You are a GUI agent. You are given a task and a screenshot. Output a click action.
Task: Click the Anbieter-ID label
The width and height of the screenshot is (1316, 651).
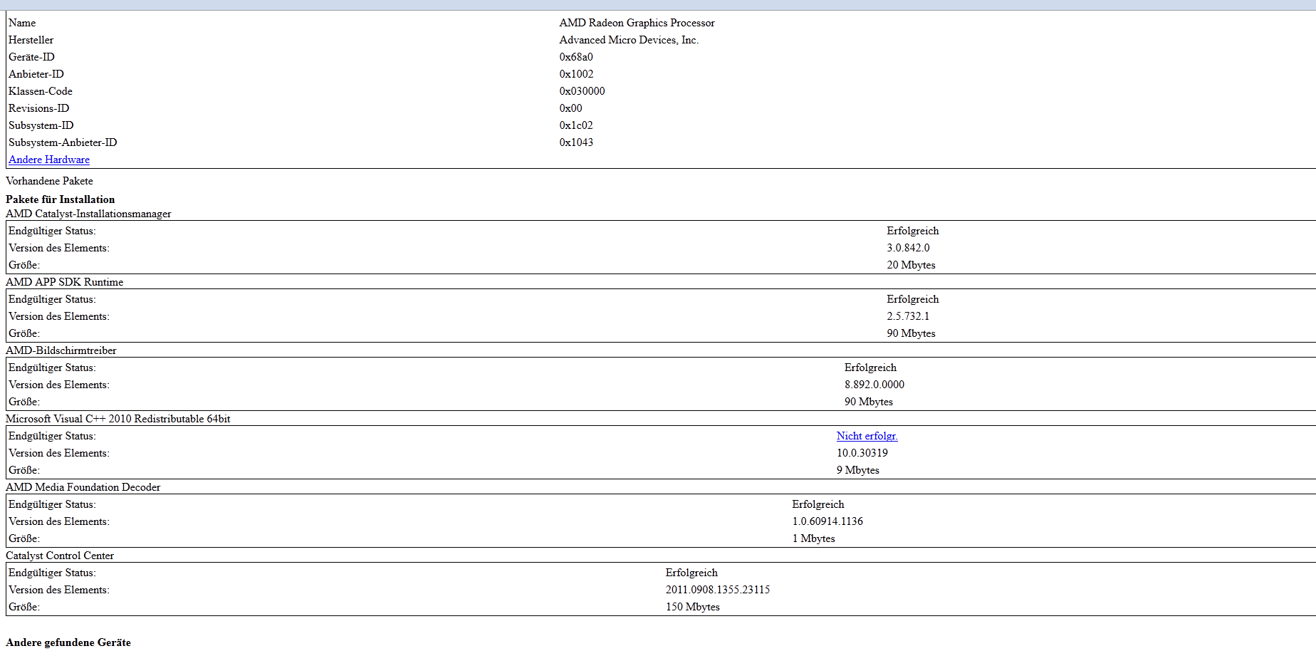click(x=36, y=74)
